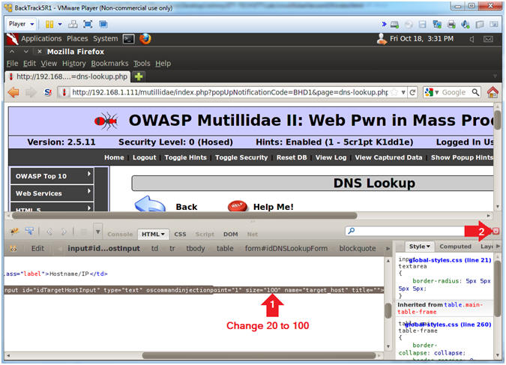This screenshot has height=365, width=506.
Task: Click the VMware pause VM icon
Action: [x=49, y=24]
